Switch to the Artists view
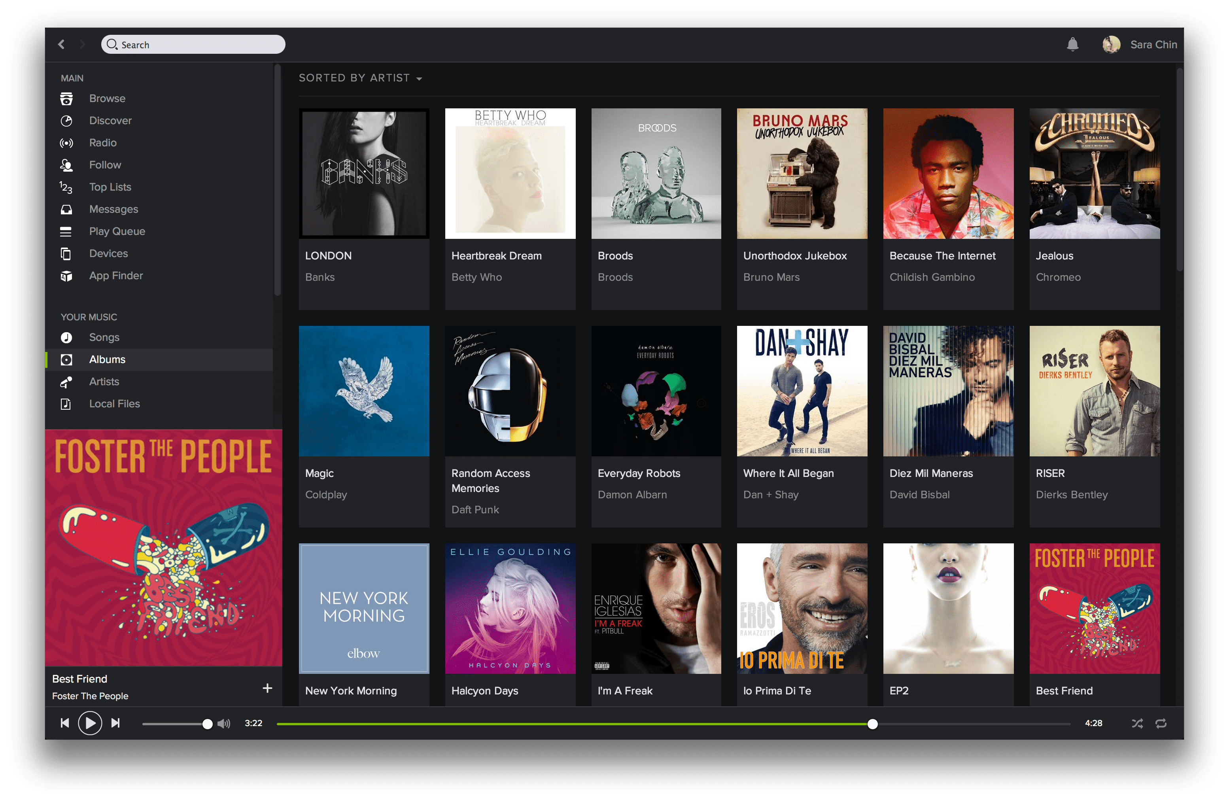 (x=104, y=381)
